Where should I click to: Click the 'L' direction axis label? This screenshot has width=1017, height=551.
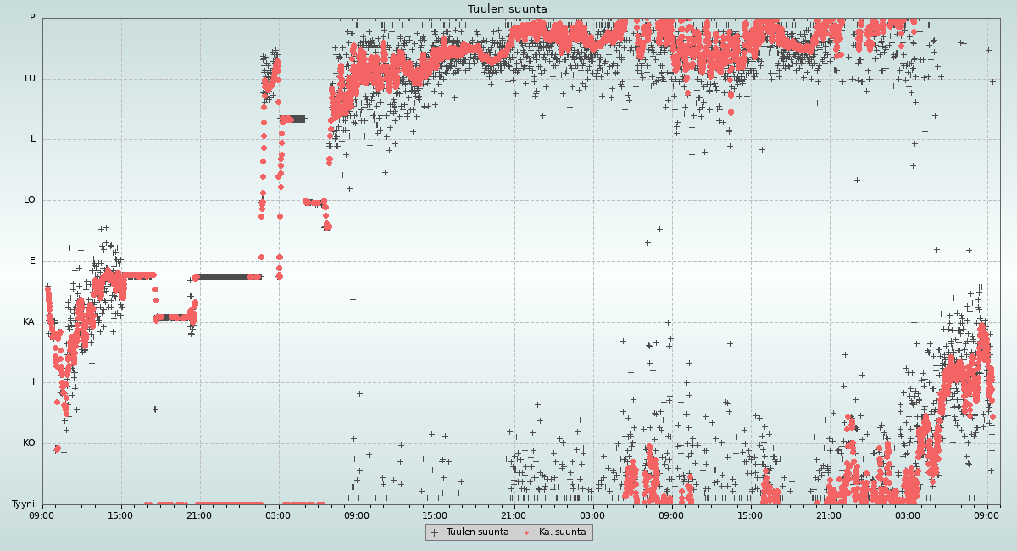[x=33, y=139]
